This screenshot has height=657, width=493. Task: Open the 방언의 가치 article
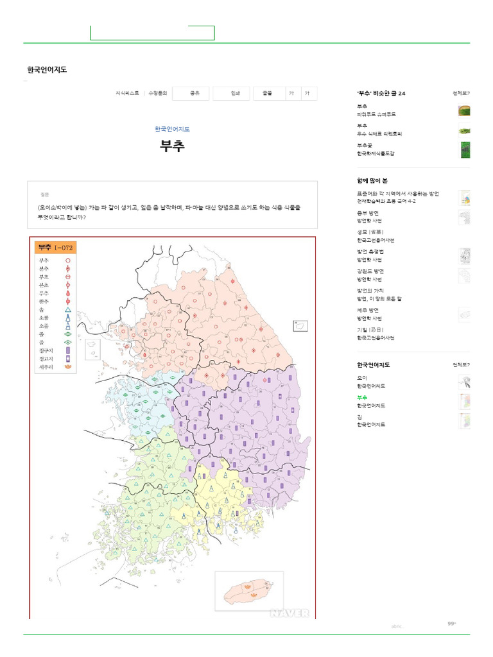point(370,291)
